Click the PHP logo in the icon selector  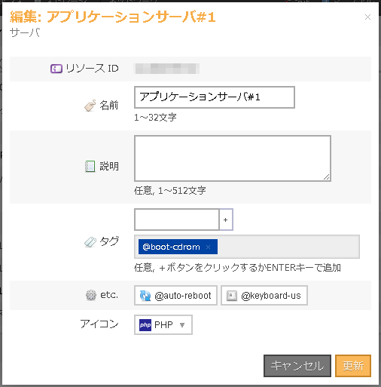pyautogui.click(x=145, y=325)
